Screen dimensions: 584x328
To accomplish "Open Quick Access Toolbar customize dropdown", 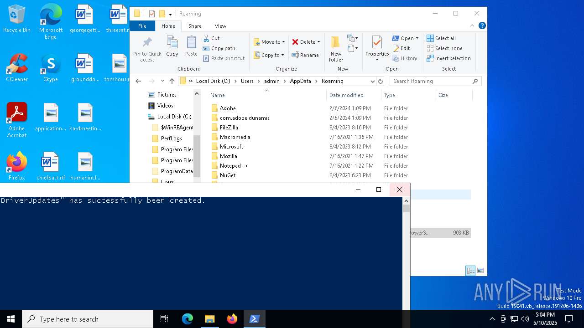I will tap(170, 14).
